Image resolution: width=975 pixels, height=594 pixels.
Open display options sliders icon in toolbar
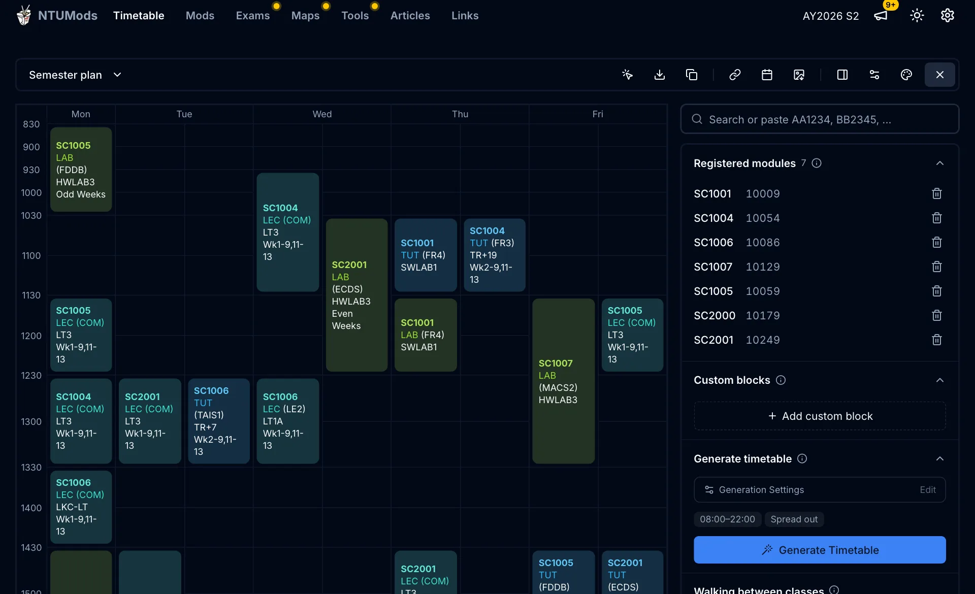[x=874, y=75]
